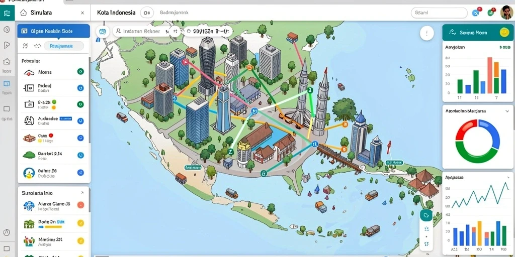Click the teal Soanaa Home panel header
The width and height of the screenshot is (515, 257).
tap(478, 32)
